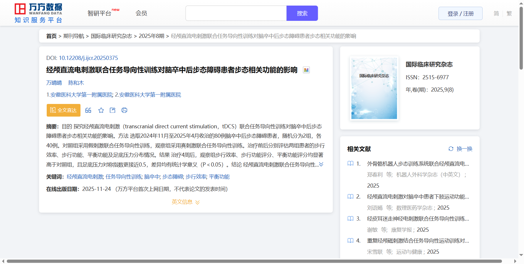Expand the 英文信息 section
Screen dimensions: 524x264
click(186, 202)
